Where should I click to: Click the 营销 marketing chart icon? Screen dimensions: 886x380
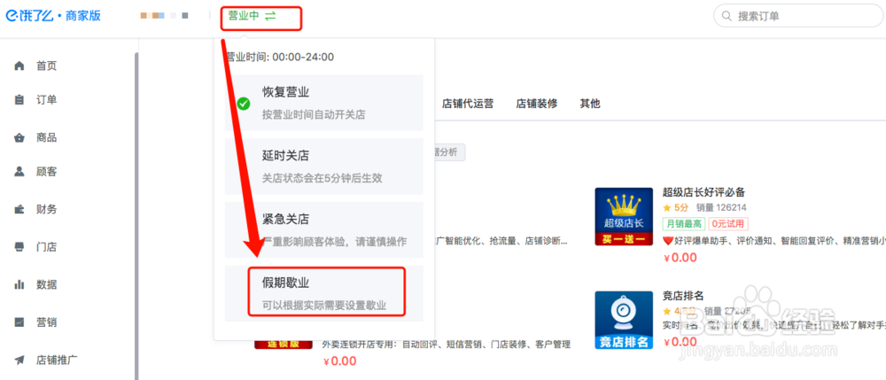19,322
